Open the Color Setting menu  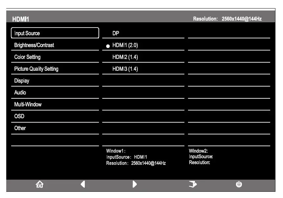pyautogui.click(x=55, y=57)
